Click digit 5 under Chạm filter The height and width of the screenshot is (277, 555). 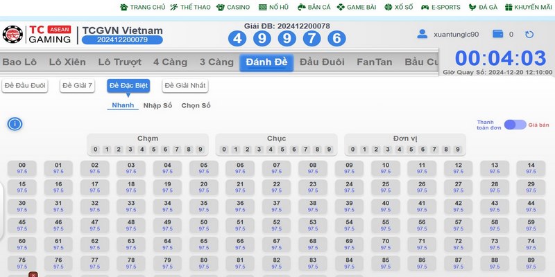pyautogui.click(x=153, y=150)
